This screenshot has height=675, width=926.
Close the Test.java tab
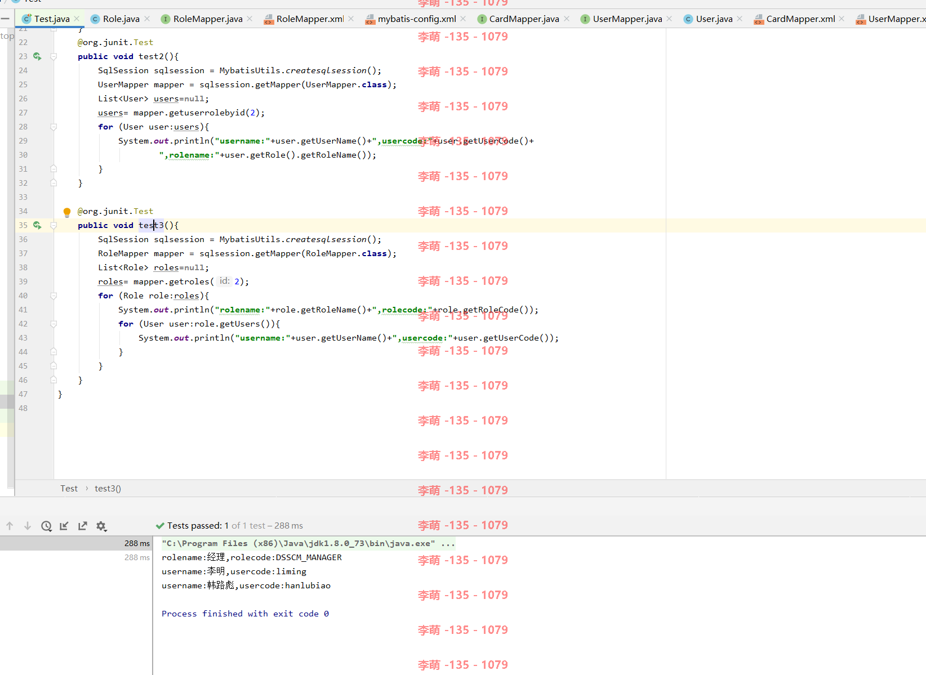coord(77,19)
